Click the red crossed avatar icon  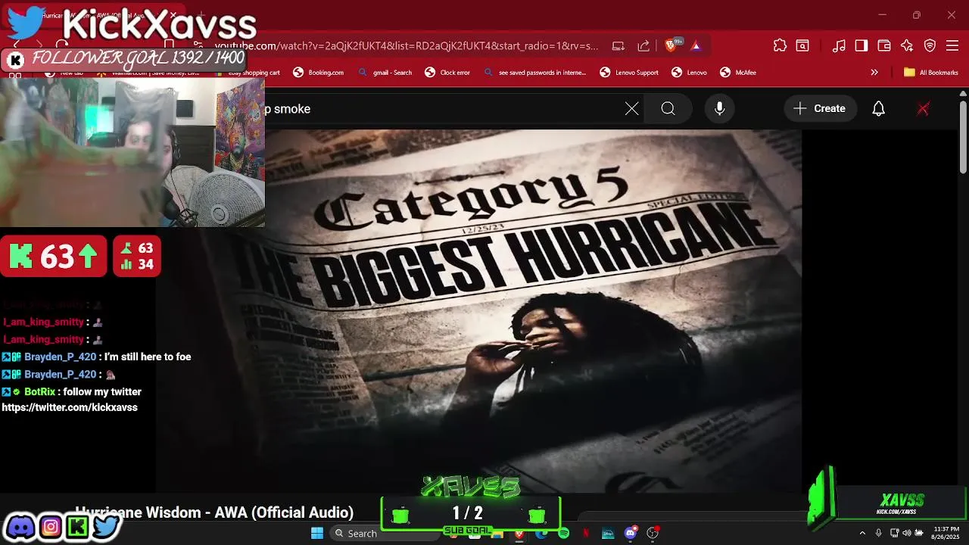(x=923, y=109)
